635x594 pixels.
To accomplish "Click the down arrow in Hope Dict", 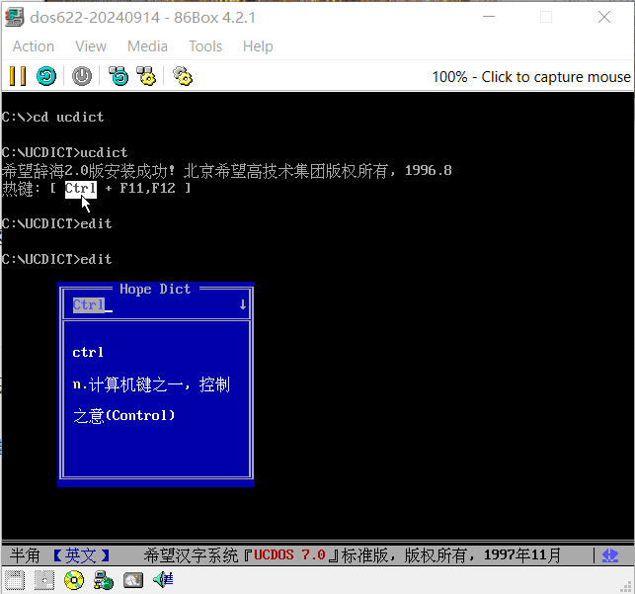I will (243, 304).
